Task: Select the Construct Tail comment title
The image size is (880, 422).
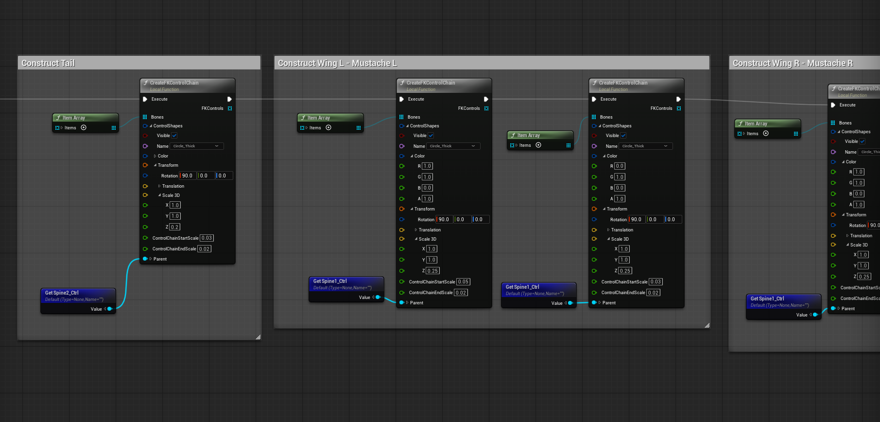Action: click(48, 63)
